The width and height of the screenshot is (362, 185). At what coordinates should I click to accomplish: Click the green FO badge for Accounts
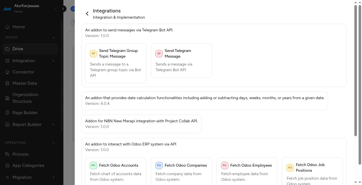point(93,166)
